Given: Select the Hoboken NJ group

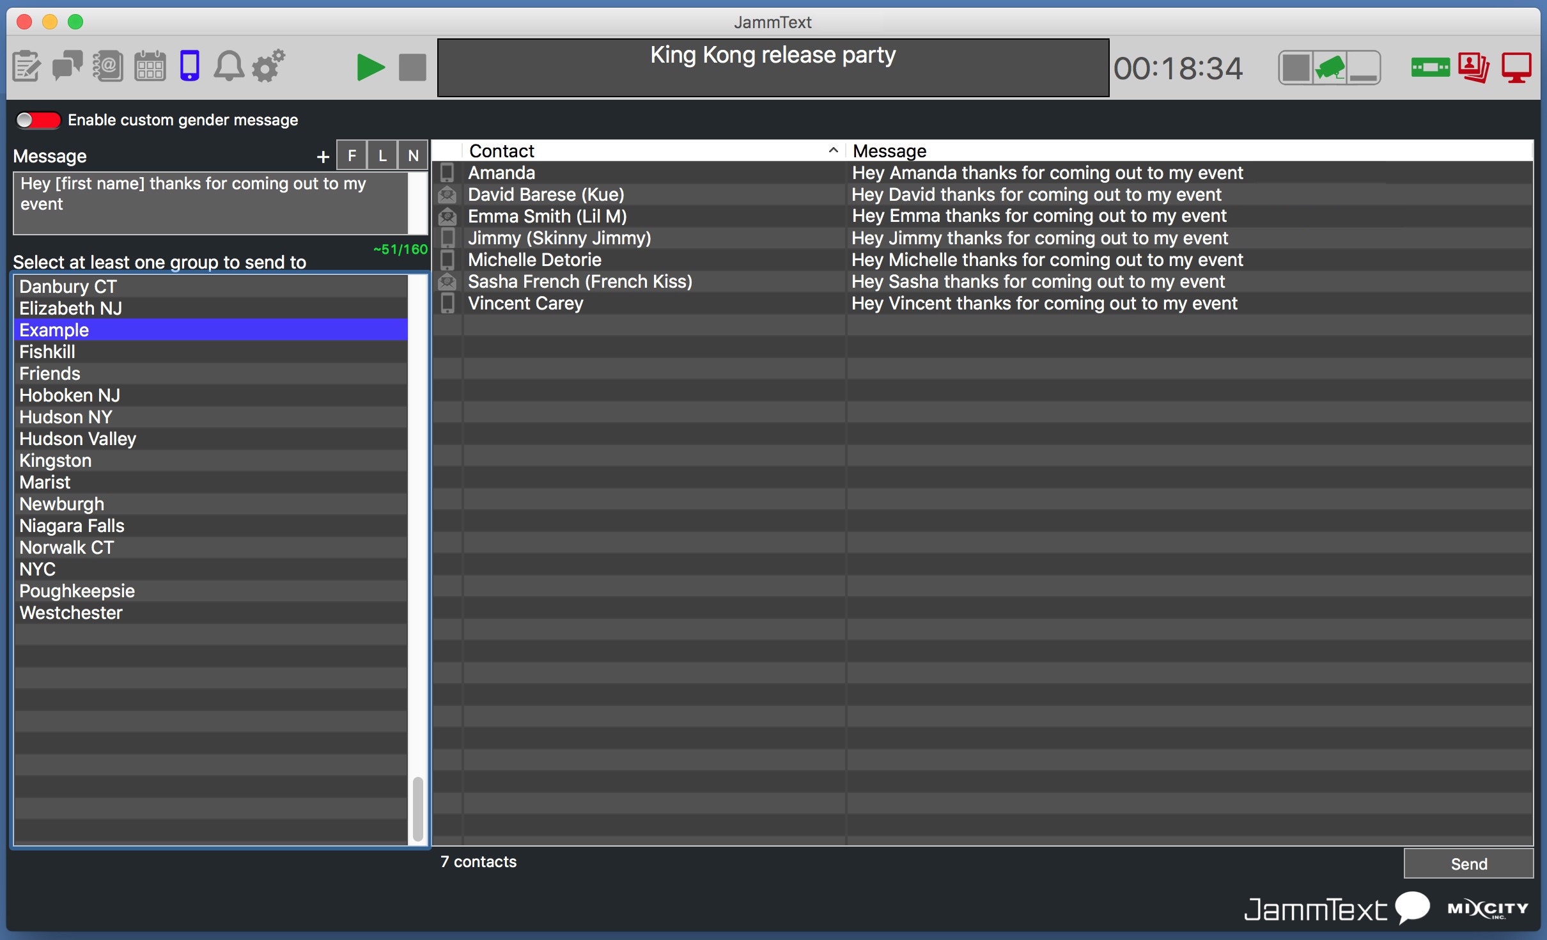Looking at the screenshot, I should tap(210, 395).
